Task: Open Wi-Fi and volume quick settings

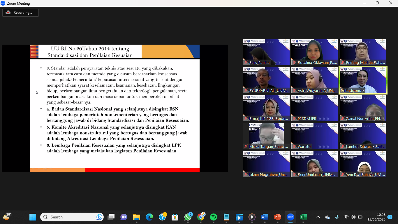Action: point(353,217)
